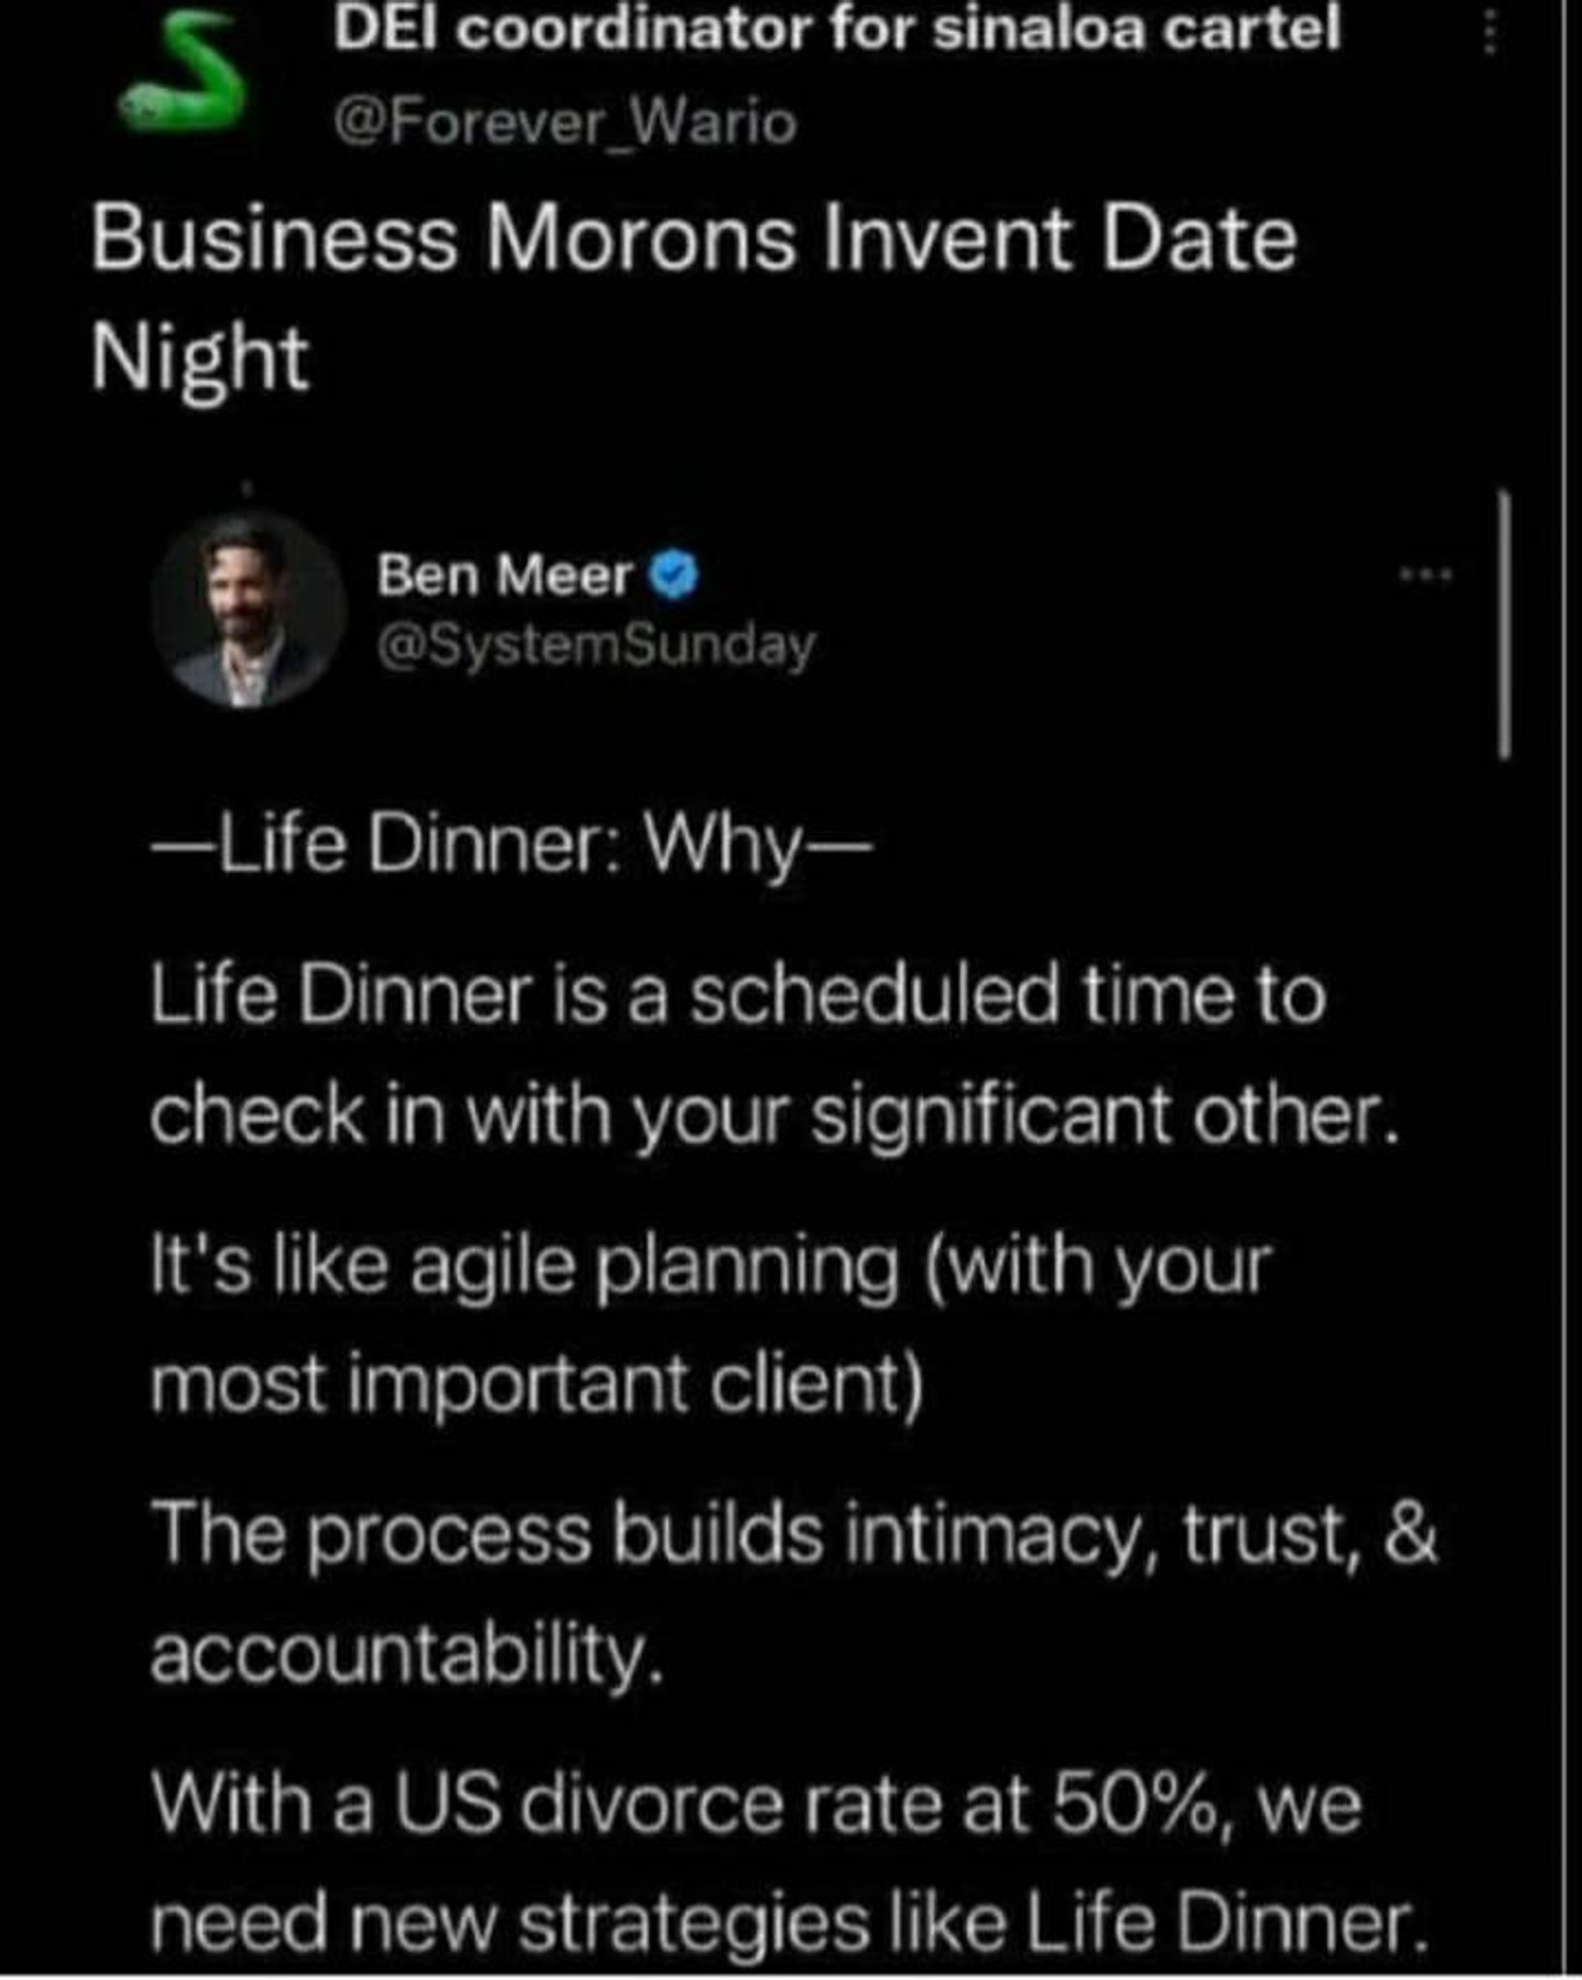
Task: Open the vertical three-dot tweet menu
Action: tap(1490, 33)
